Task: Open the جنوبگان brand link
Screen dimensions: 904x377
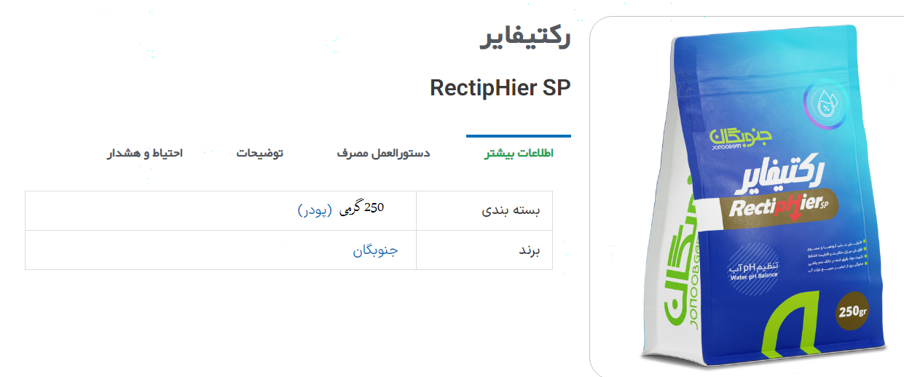Action: click(x=376, y=250)
